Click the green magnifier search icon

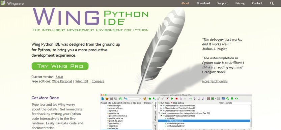coord(228,99)
